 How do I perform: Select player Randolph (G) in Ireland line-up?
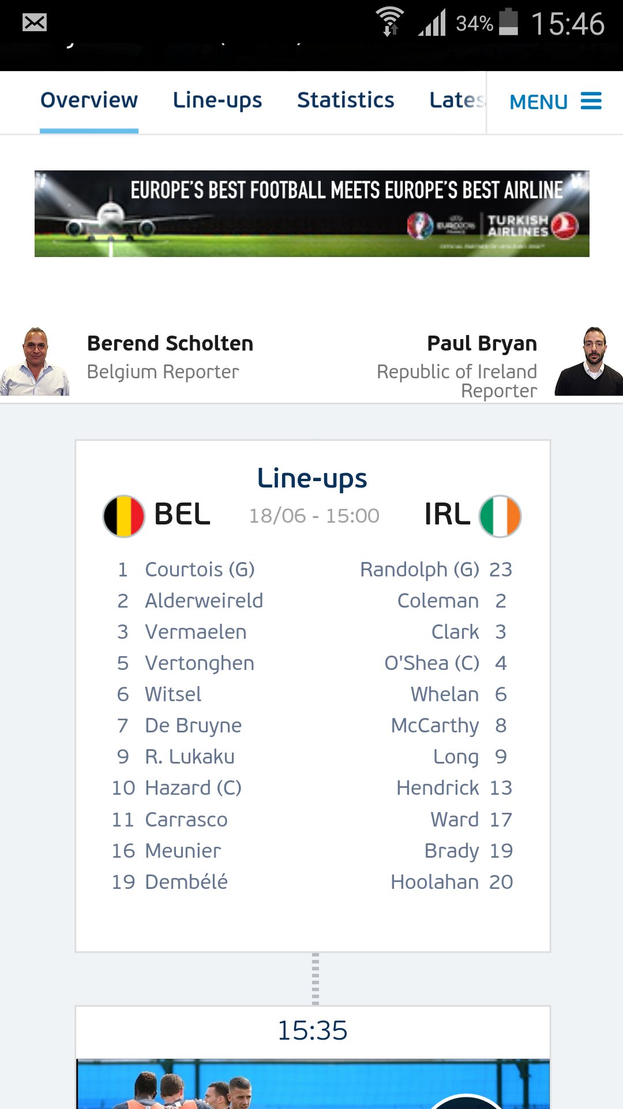pos(419,570)
